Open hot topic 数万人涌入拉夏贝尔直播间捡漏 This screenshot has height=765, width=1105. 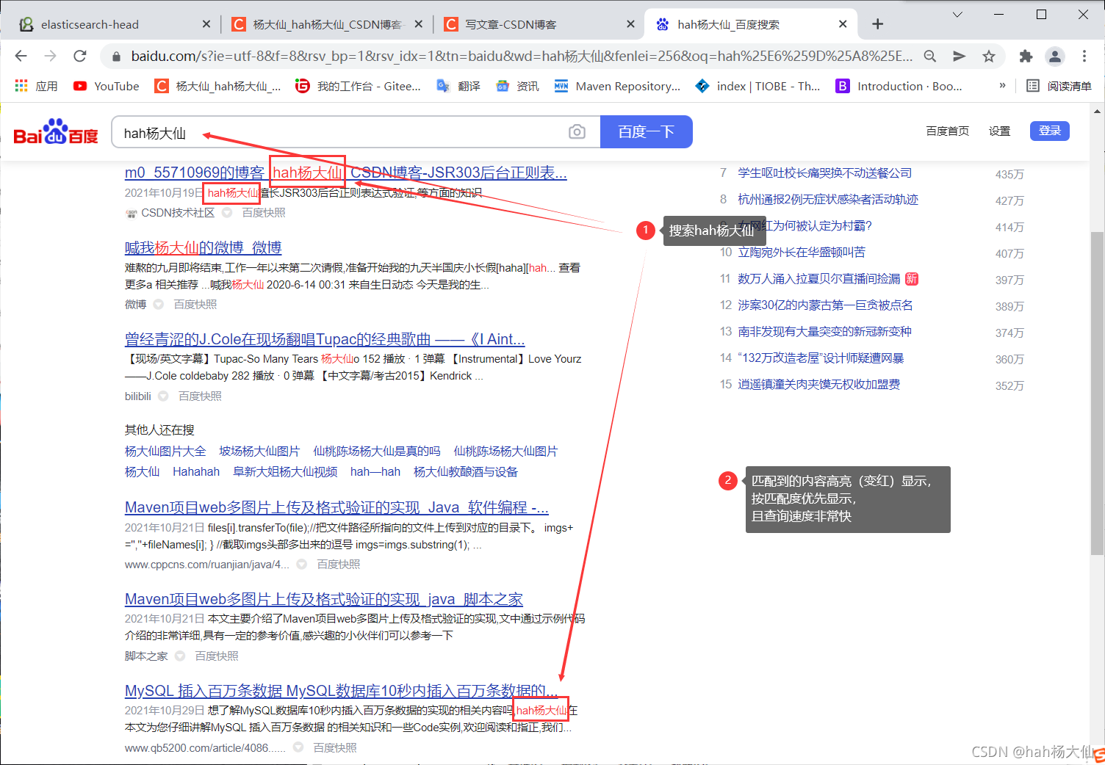click(819, 278)
